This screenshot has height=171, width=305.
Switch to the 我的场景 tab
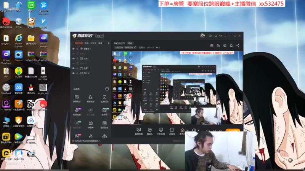click(x=79, y=43)
